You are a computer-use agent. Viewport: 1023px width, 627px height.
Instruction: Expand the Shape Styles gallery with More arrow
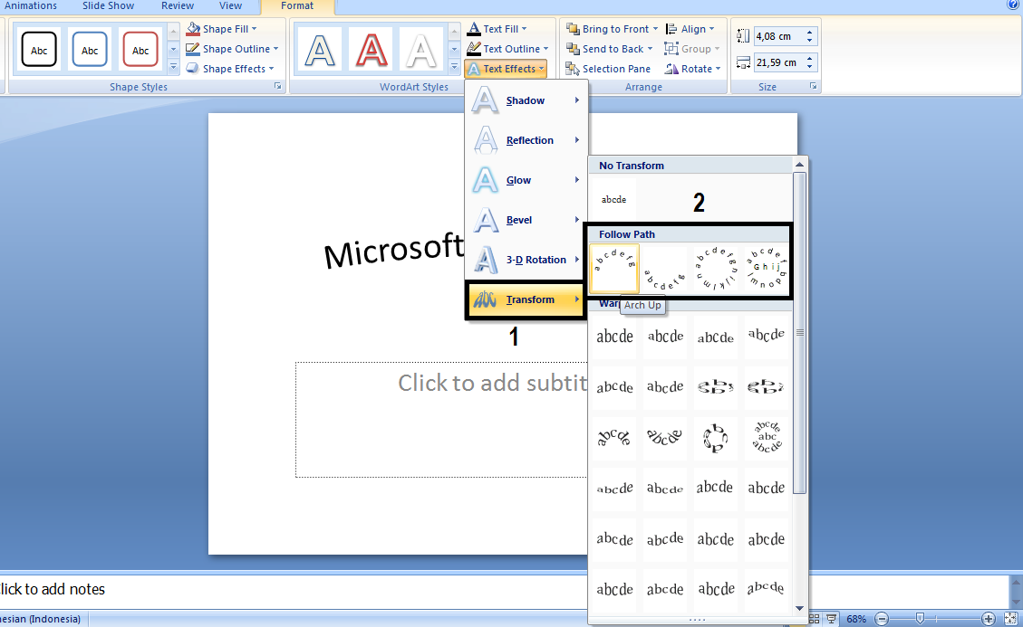174,66
